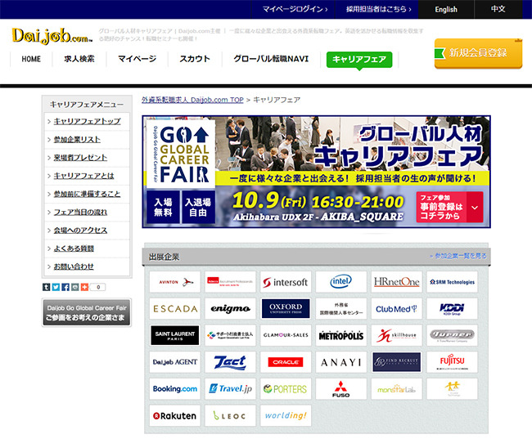
Task: Open マイページ navigation item
Action: pyautogui.click(x=137, y=59)
